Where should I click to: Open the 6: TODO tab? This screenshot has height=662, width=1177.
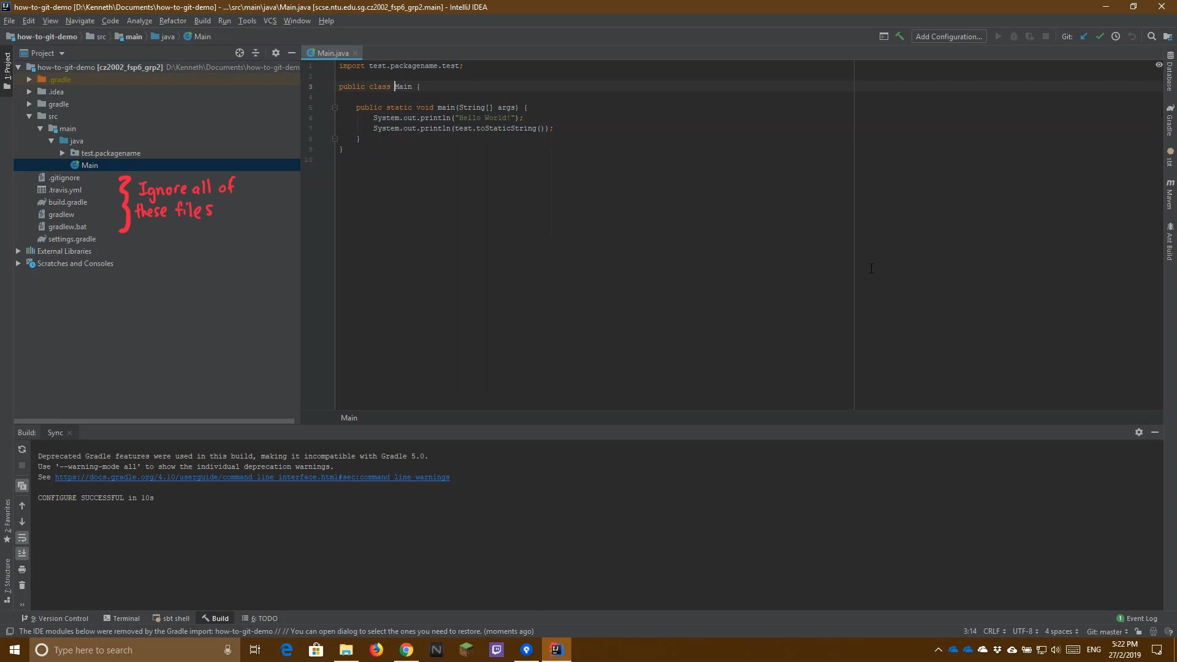pos(260,618)
